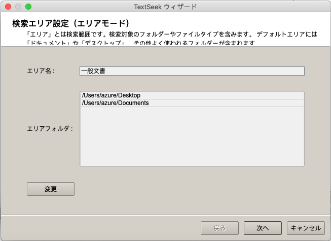
Task: Click the エリアフォルダ label
Action: [50, 129]
